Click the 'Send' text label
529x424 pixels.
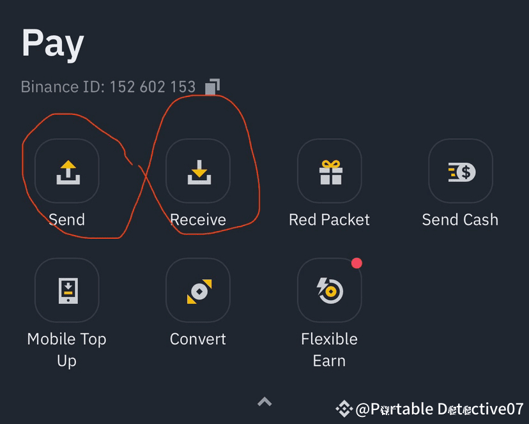pos(66,220)
